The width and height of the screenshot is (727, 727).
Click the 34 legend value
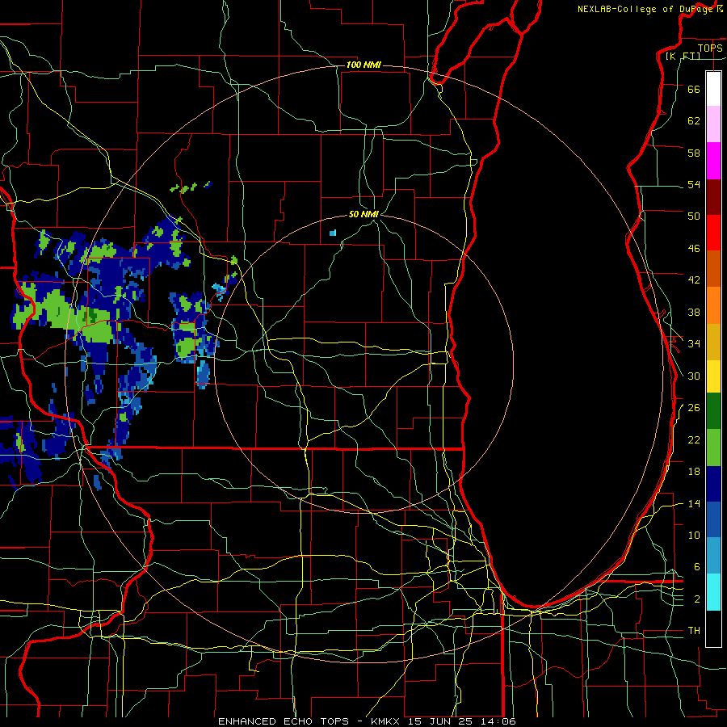tap(694, 344)
